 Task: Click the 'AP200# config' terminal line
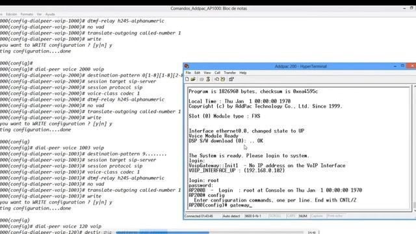pos(207,195)
